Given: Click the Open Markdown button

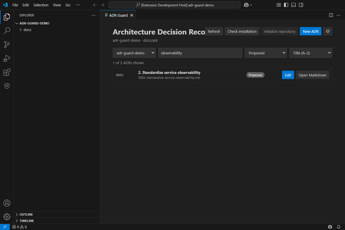Looking at the screenshot, I should point(313,75).
